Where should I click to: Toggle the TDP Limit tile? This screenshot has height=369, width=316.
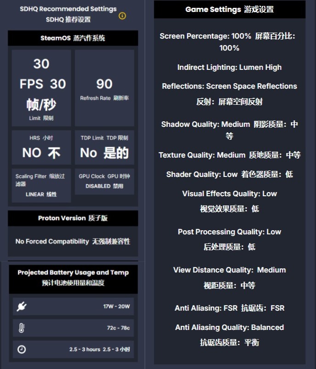104,148
